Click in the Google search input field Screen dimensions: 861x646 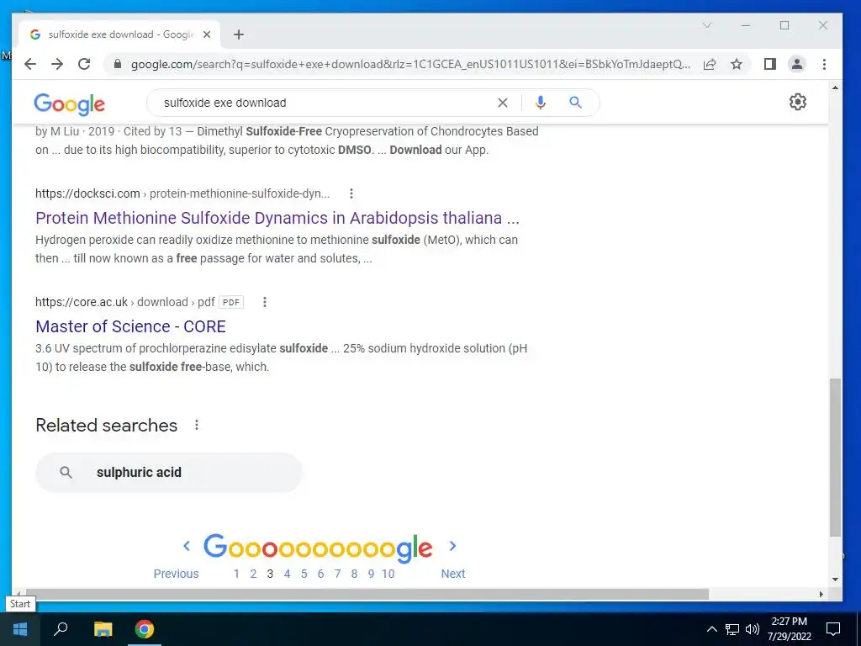[x=324, y=103]
